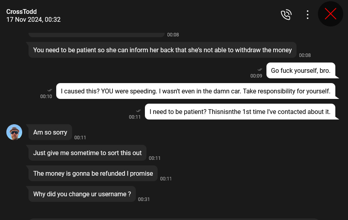This screenshot has height=220, width=348.
Task: Select the 'Go fuck yourself, bro.' message
Action: click(301, 70)
